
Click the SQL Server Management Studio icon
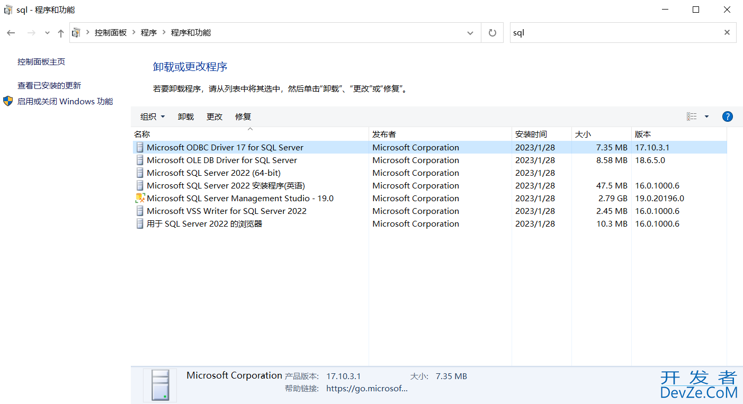click(140, 199)
